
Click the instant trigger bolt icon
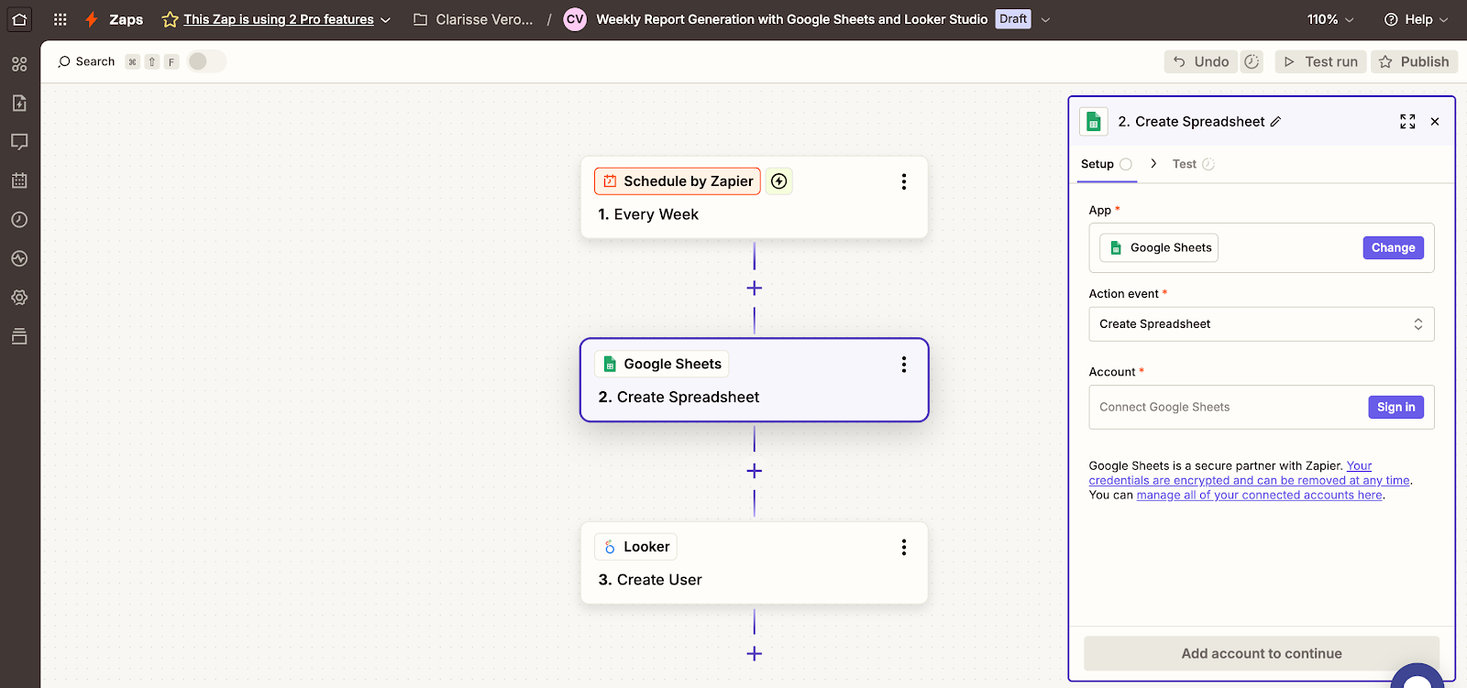(779, 181)
